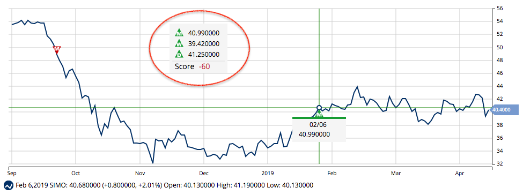
Task: Click the 32 label on the price axis
Action: pos(499,164)
